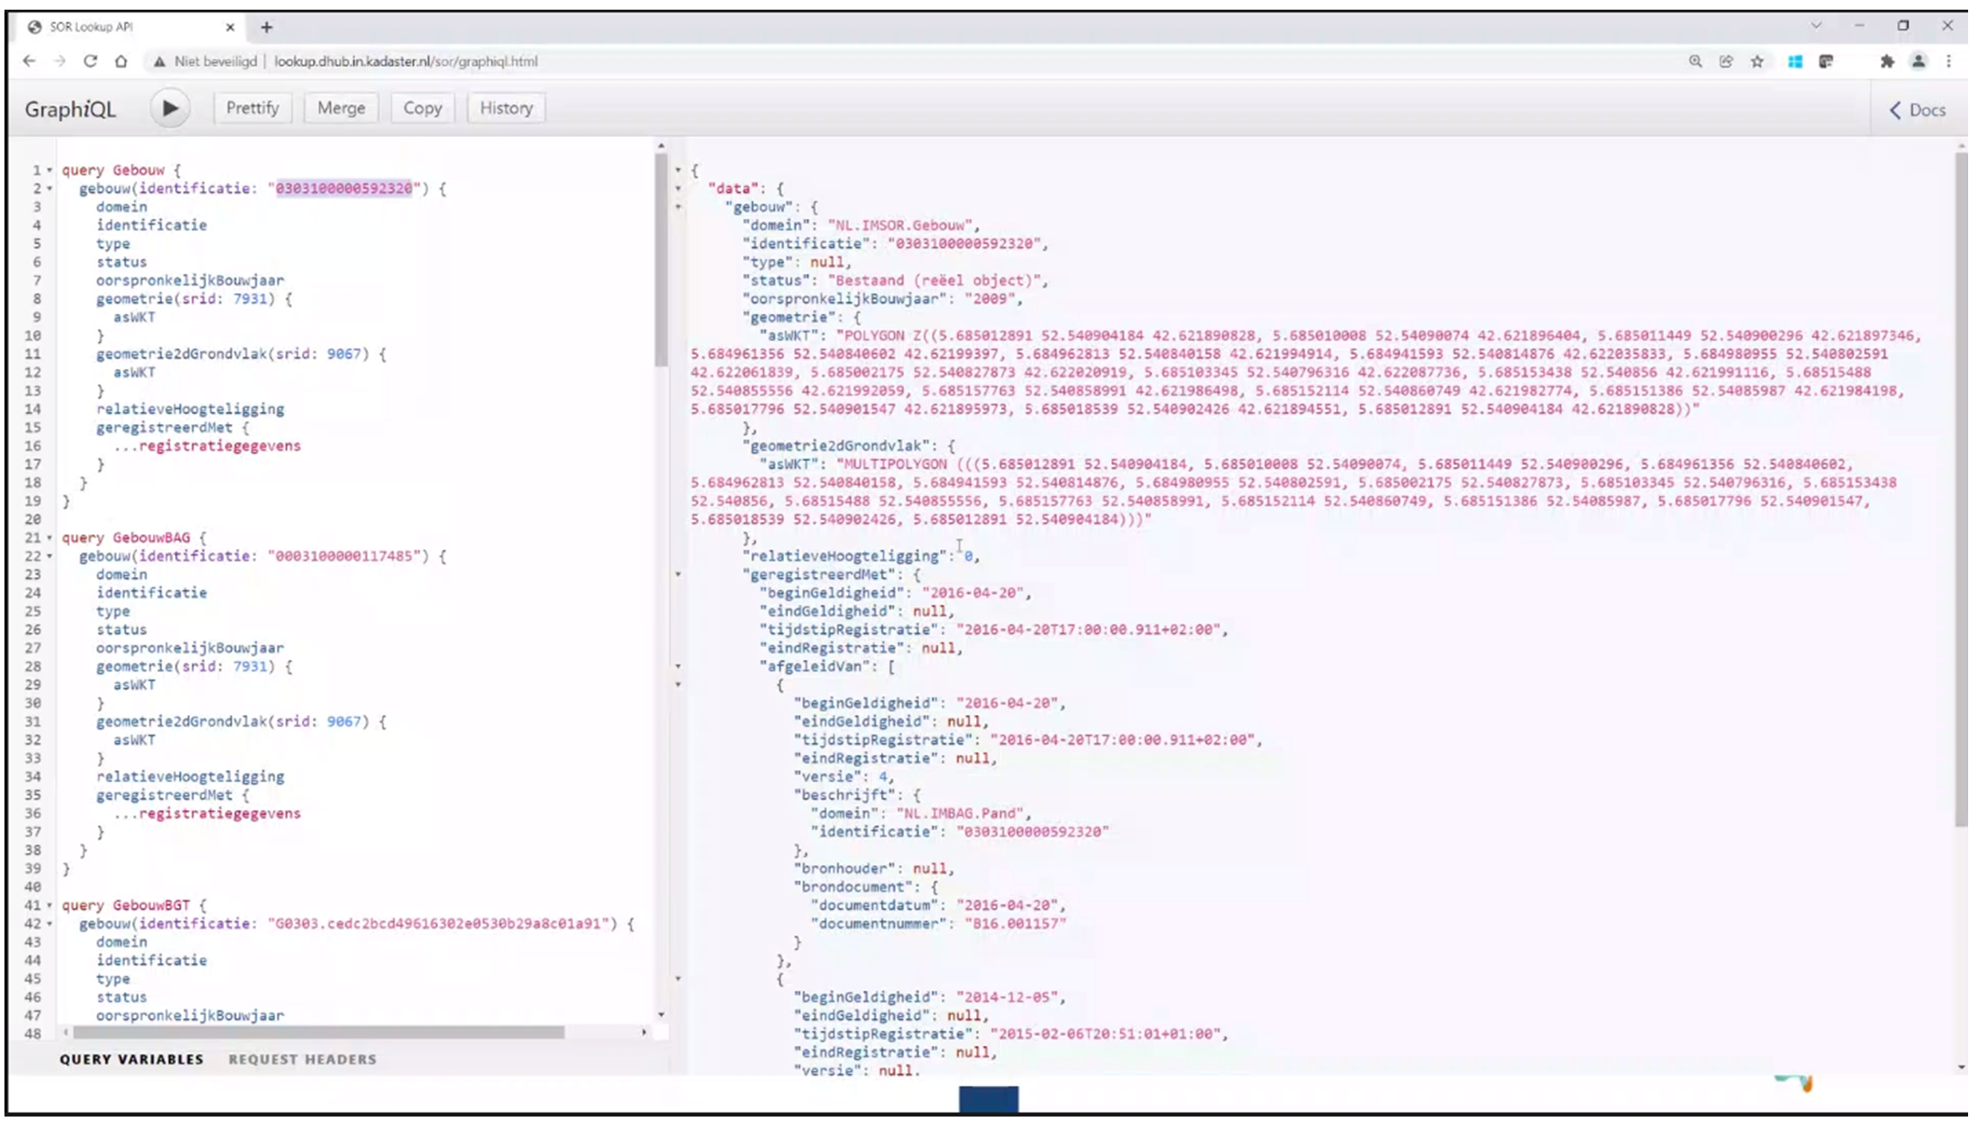Click the Merge button
The height and width of the screenshot is (1124, 1980).
pyautogui.click(x=341, y=108)
